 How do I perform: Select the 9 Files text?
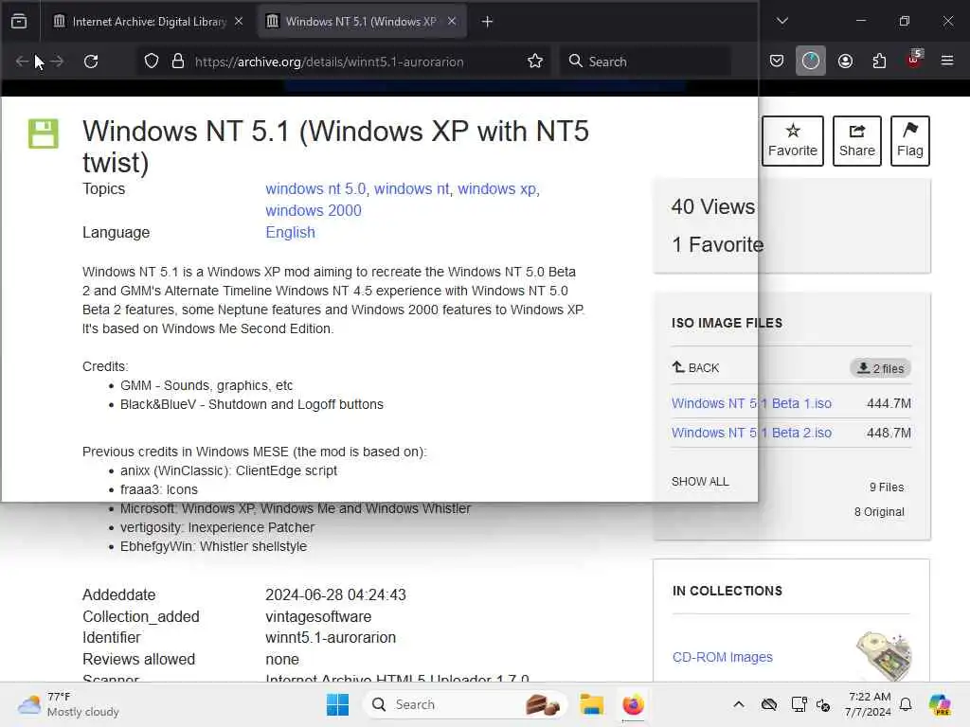(x=887, y=488)
